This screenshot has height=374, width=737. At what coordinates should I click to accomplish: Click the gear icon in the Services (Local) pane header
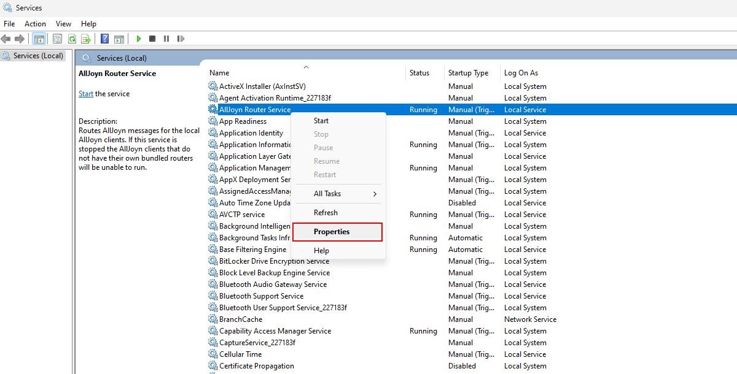[87, 58]
